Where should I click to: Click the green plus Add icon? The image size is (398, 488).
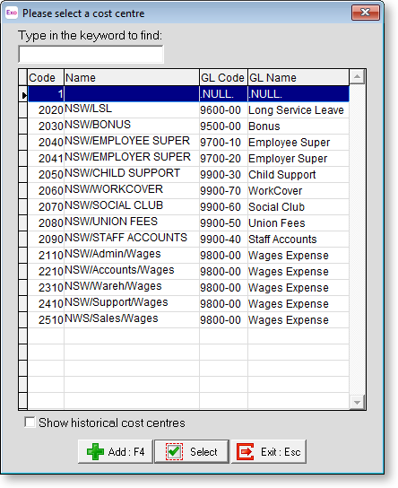pos(95,451)
